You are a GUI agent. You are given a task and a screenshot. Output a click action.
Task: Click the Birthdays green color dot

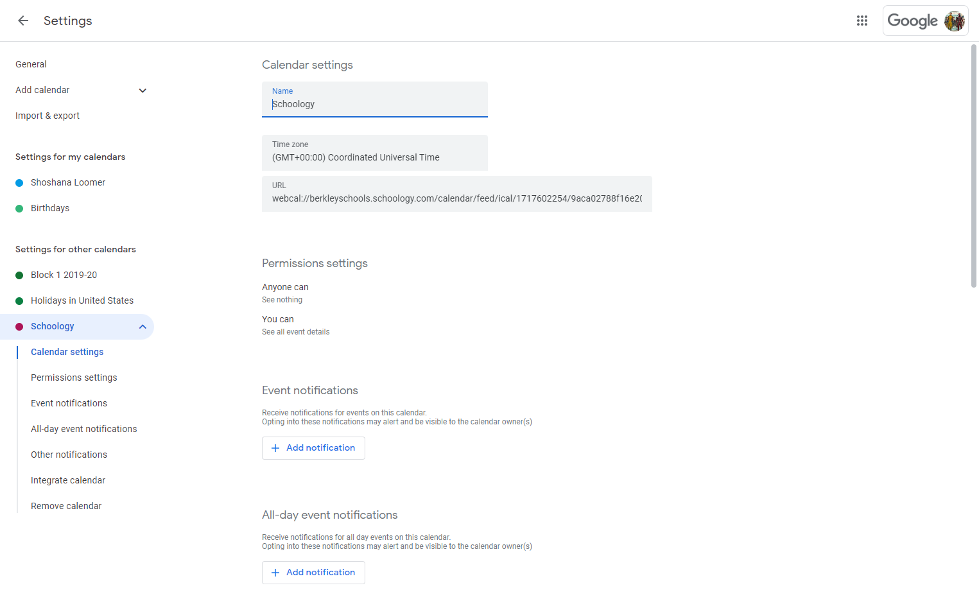point(19,209)
